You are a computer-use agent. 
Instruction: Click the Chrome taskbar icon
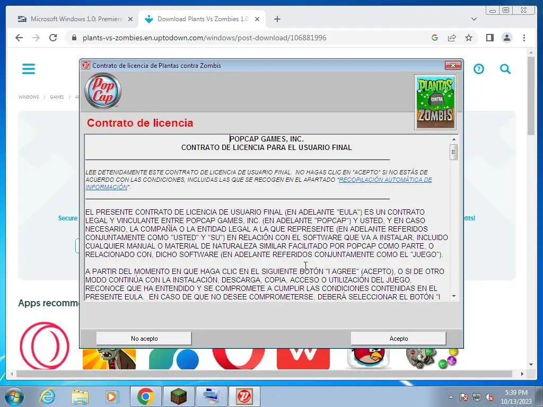point(145,396)
